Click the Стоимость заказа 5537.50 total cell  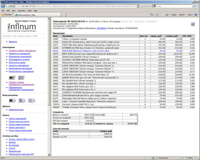[130, 124]
